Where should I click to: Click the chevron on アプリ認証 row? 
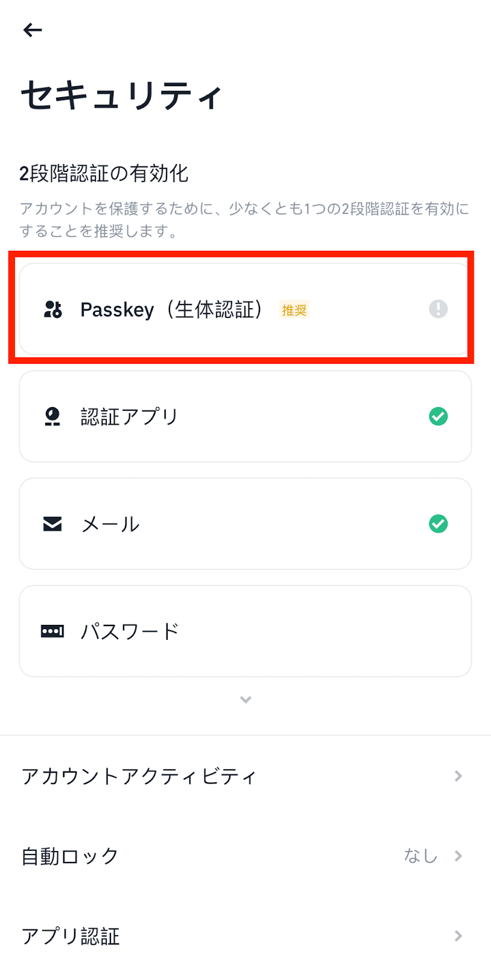click(x=458, y=936)
